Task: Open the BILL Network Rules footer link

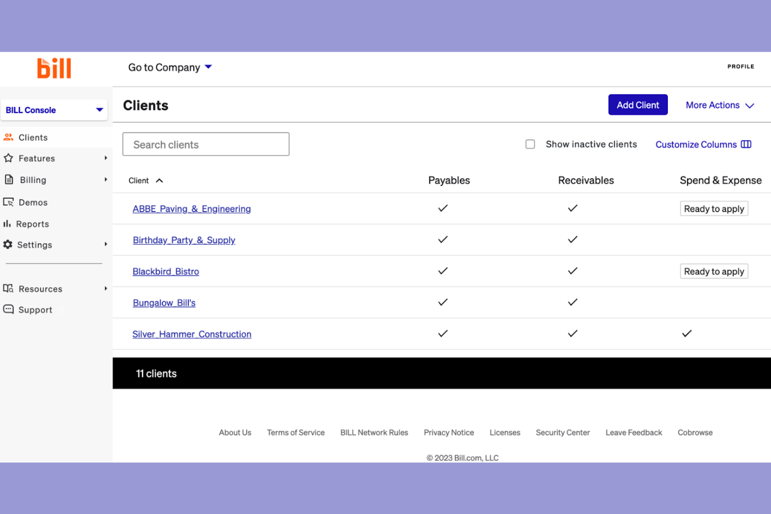Action: click(x=374, y=432)
